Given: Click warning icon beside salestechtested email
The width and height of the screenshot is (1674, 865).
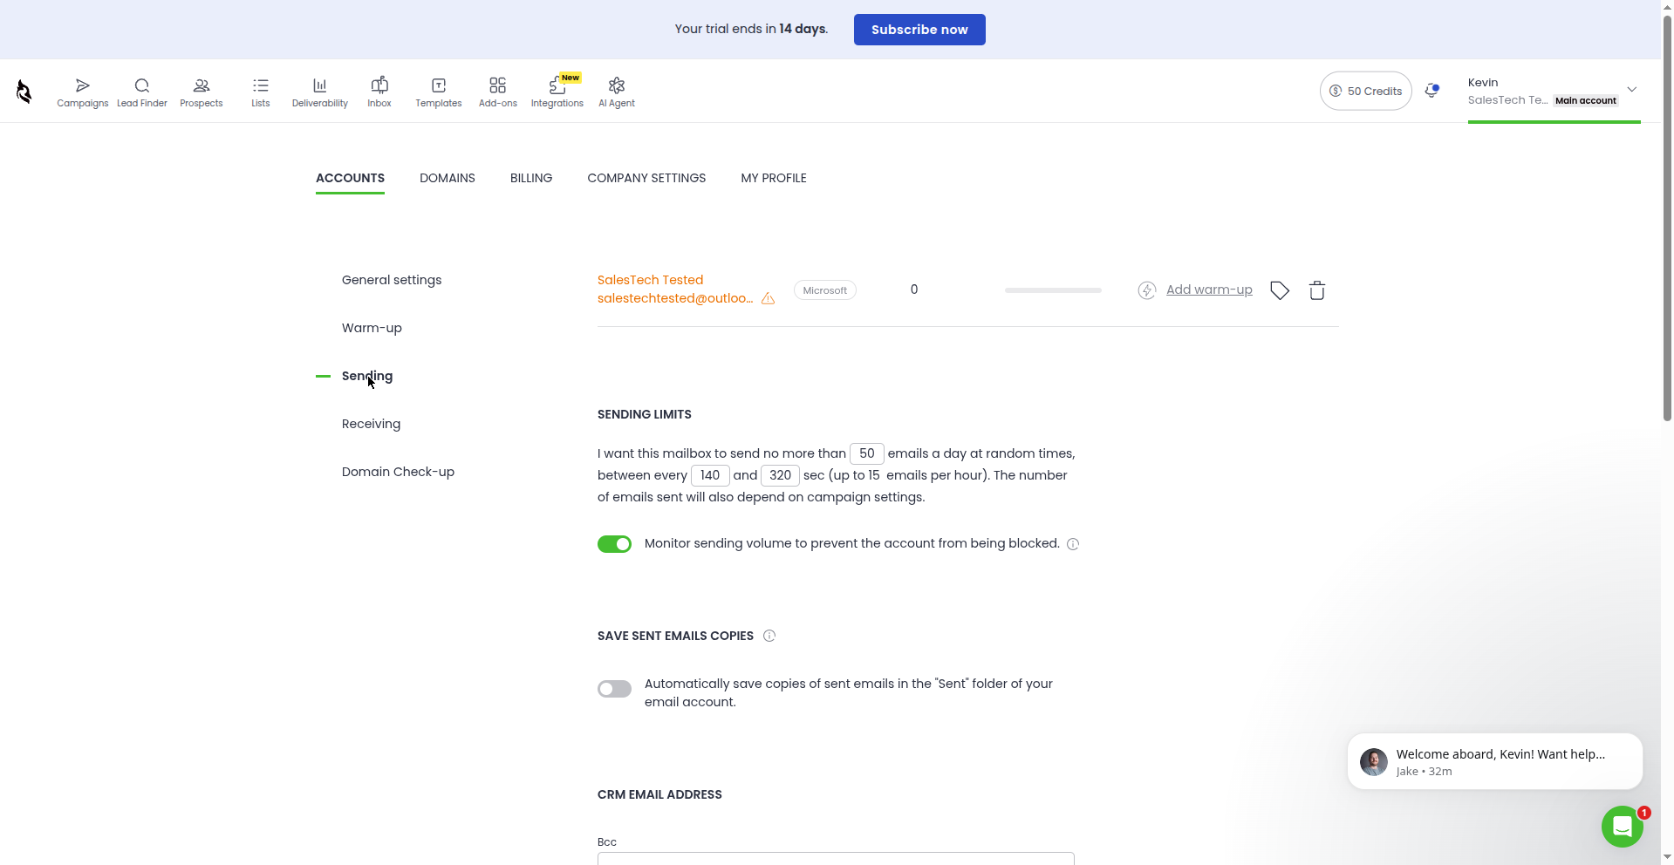Looking at the screenshot, I should [x=768, y=298].
